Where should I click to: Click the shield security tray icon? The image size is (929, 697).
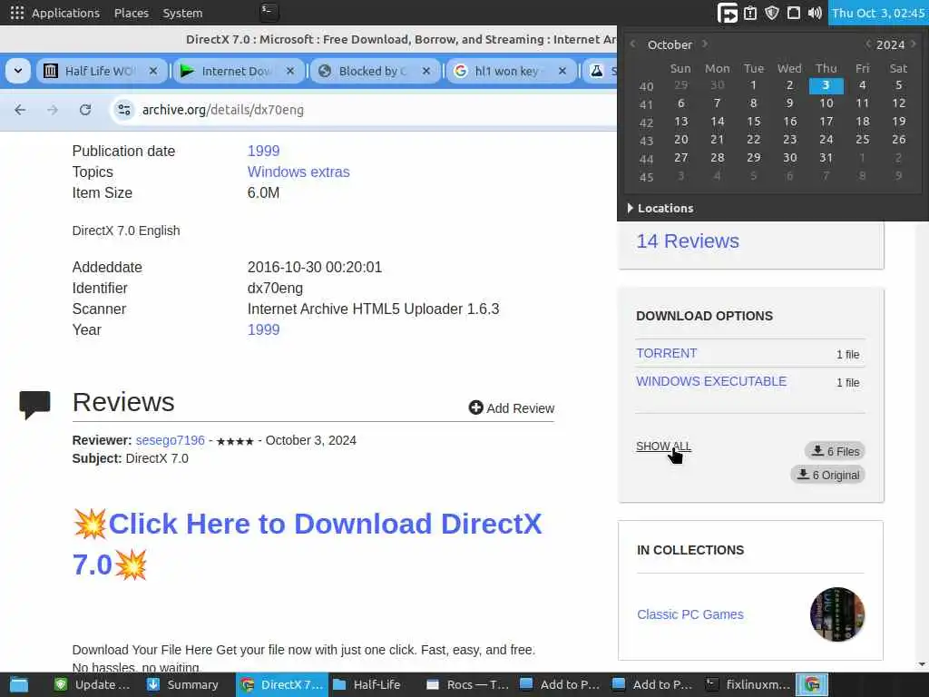tap(771, 13)
